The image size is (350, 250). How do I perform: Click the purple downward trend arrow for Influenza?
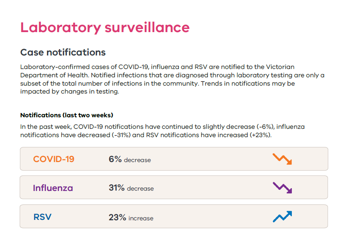[x=282, y=188]
